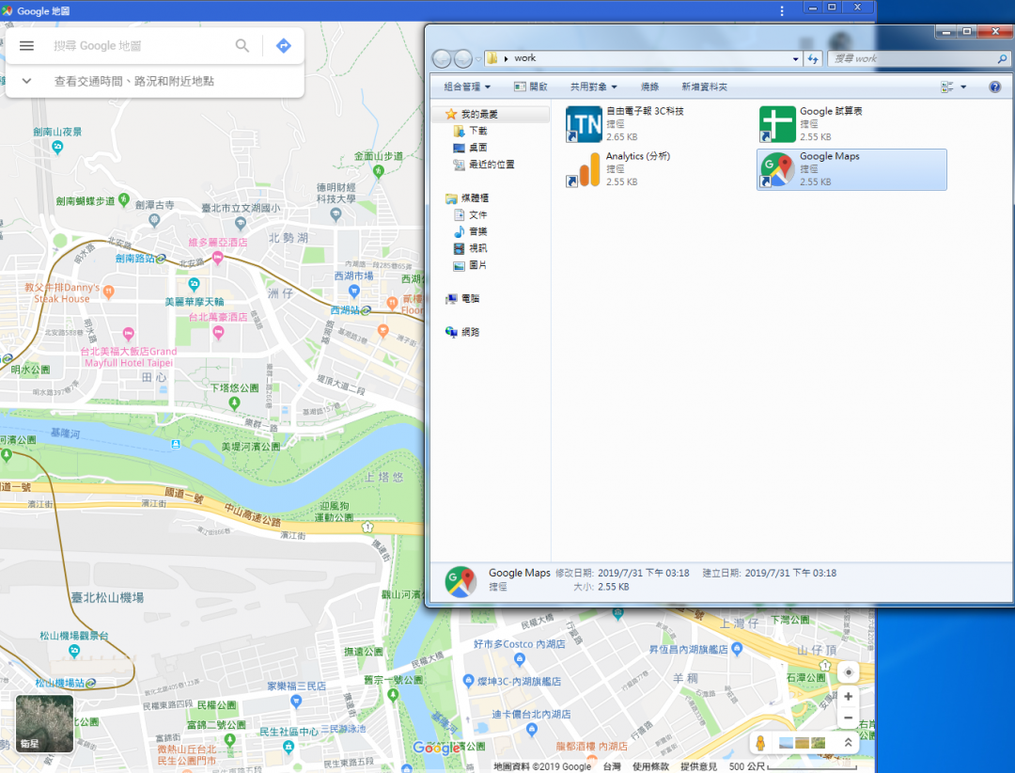Image resolution: width=1015 pixels, height=773 pixels.
Task: Select the Google Maps shortcut in file list
Action: 851,169
